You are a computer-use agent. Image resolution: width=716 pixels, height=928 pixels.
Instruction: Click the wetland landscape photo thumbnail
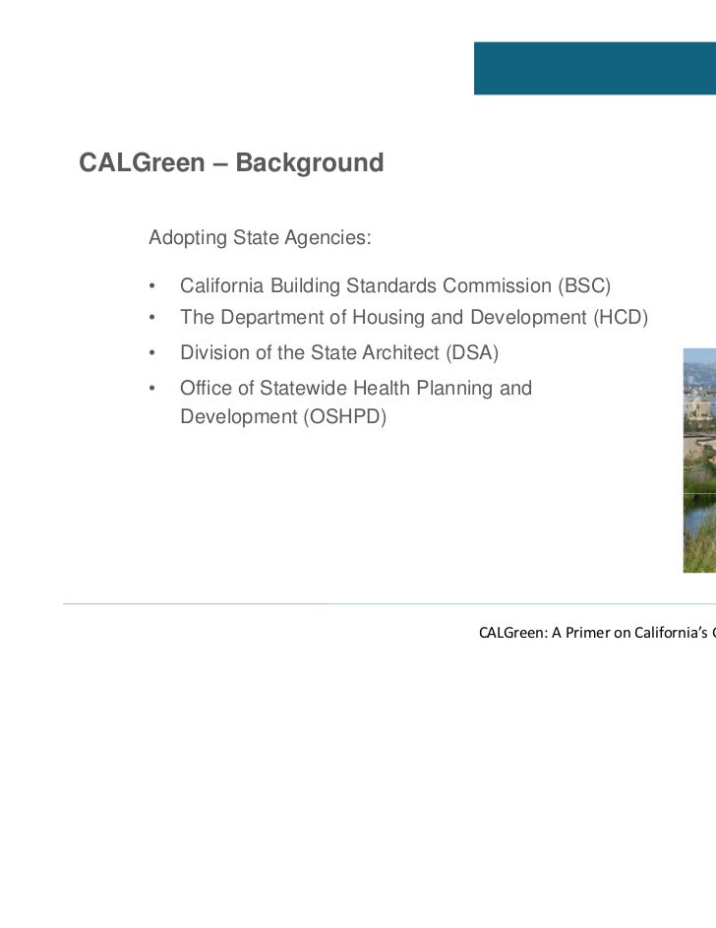[x=699, y=461]
